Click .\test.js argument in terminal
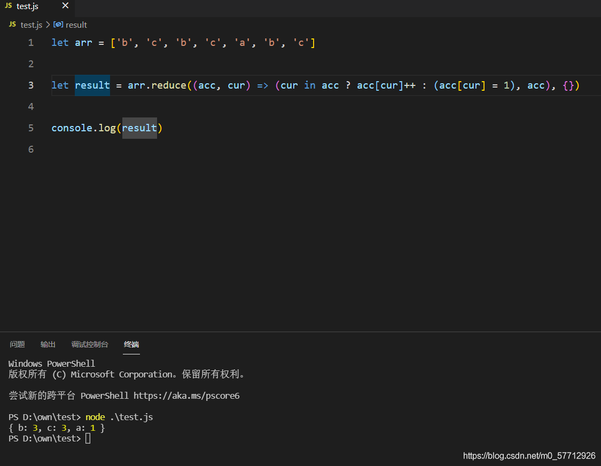Screen dimensions: 601x466 131,417
